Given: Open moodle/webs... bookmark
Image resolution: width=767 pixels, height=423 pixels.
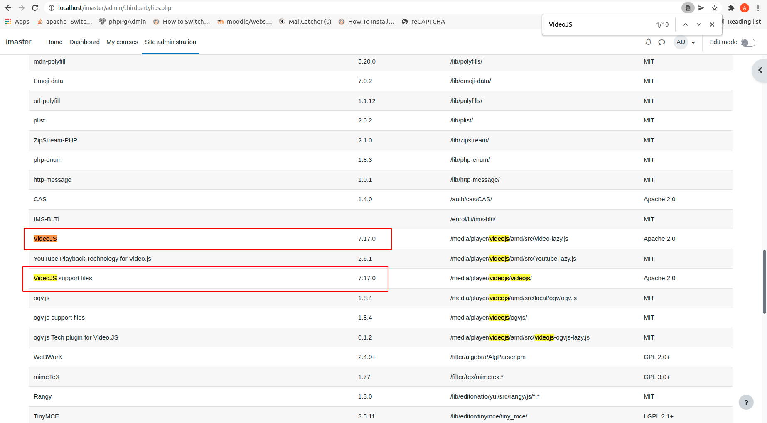Looking at the screenshot, I should [244, 22].
